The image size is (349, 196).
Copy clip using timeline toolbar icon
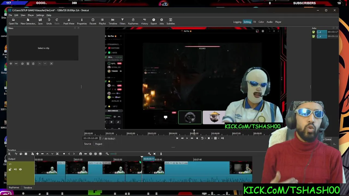[x=21, y=154]
